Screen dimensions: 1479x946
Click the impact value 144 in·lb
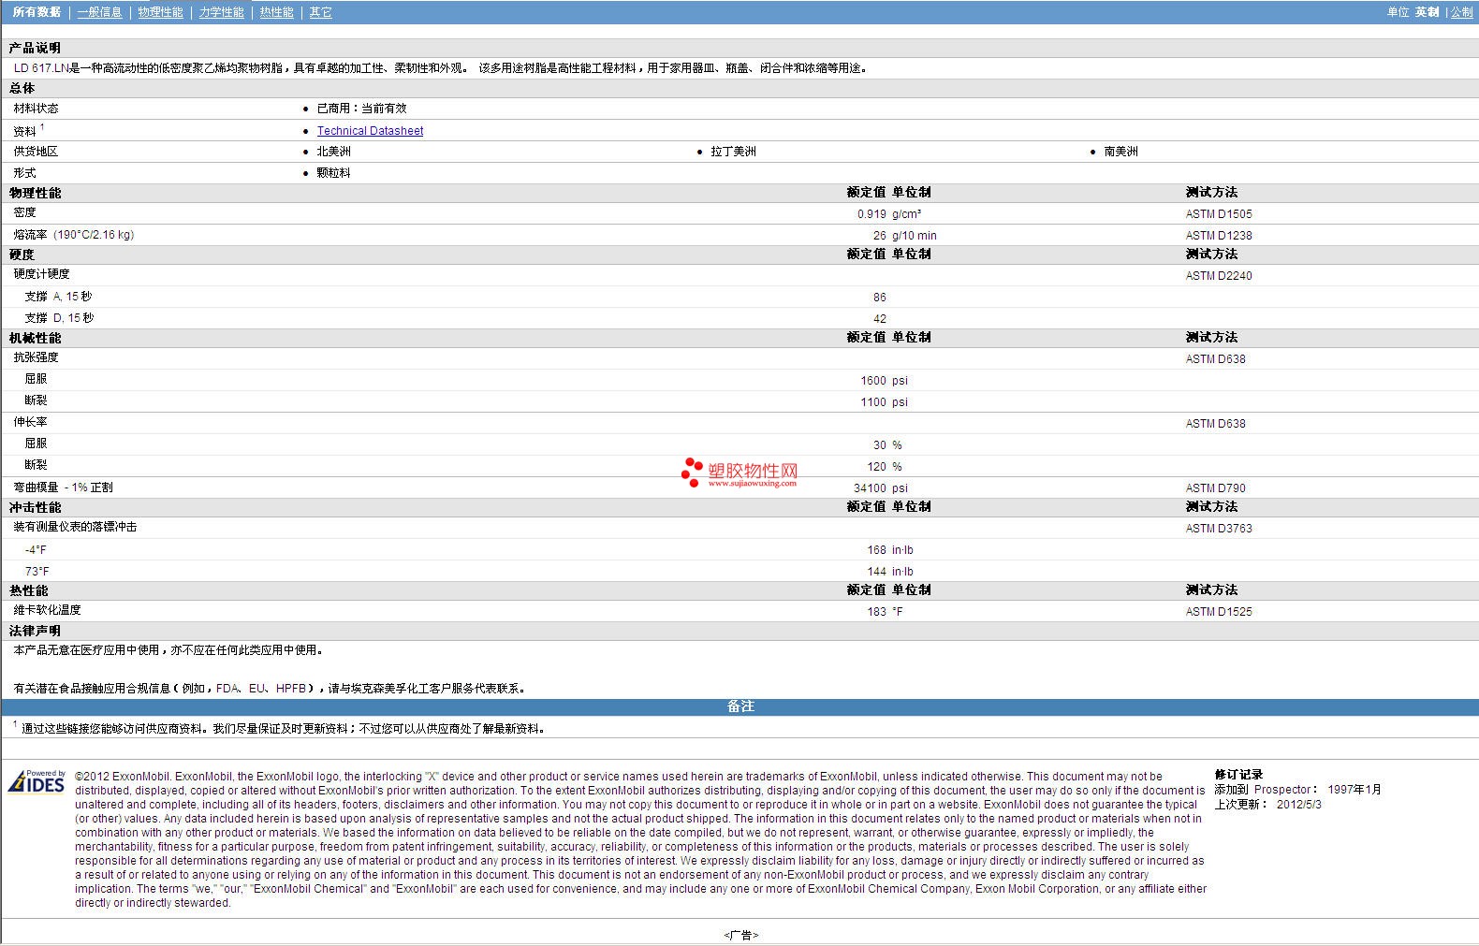(890, 572)
